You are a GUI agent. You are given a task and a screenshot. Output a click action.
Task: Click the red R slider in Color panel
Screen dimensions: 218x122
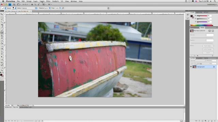[202, 16]
